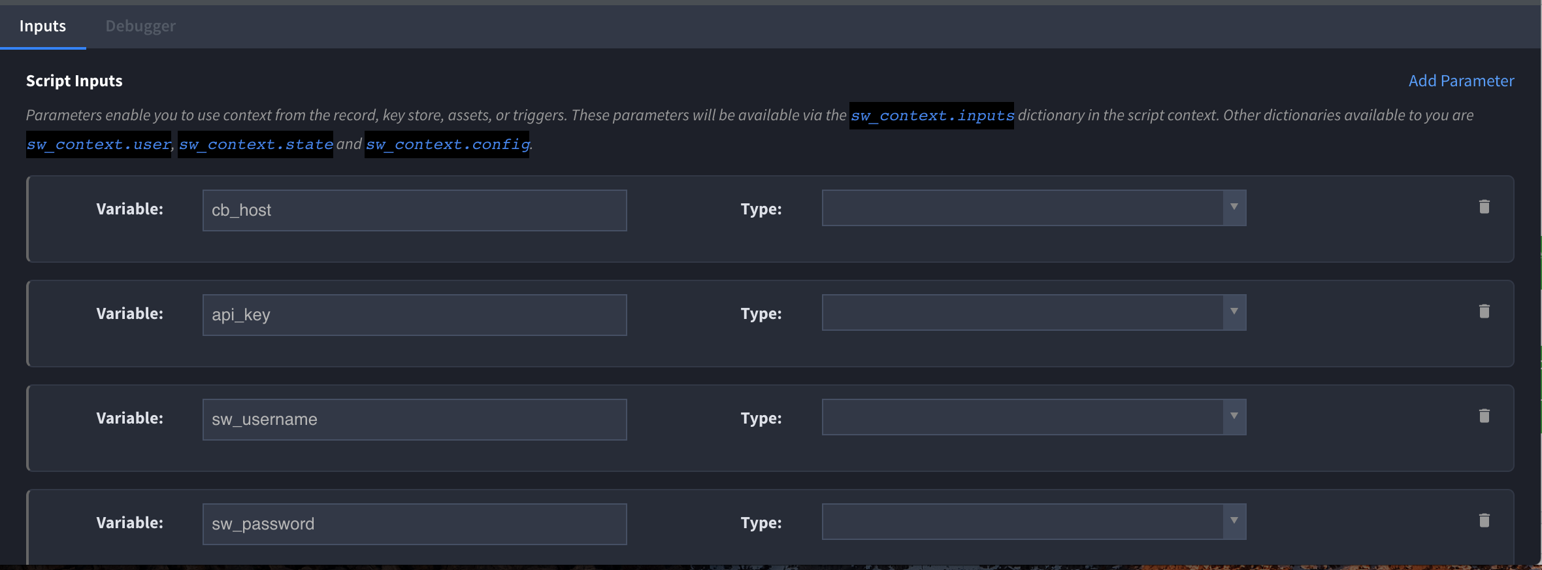The image size is (1542, 570).
Task: Open the Type dropdown for api_key
Action: tap(1034, 312)
